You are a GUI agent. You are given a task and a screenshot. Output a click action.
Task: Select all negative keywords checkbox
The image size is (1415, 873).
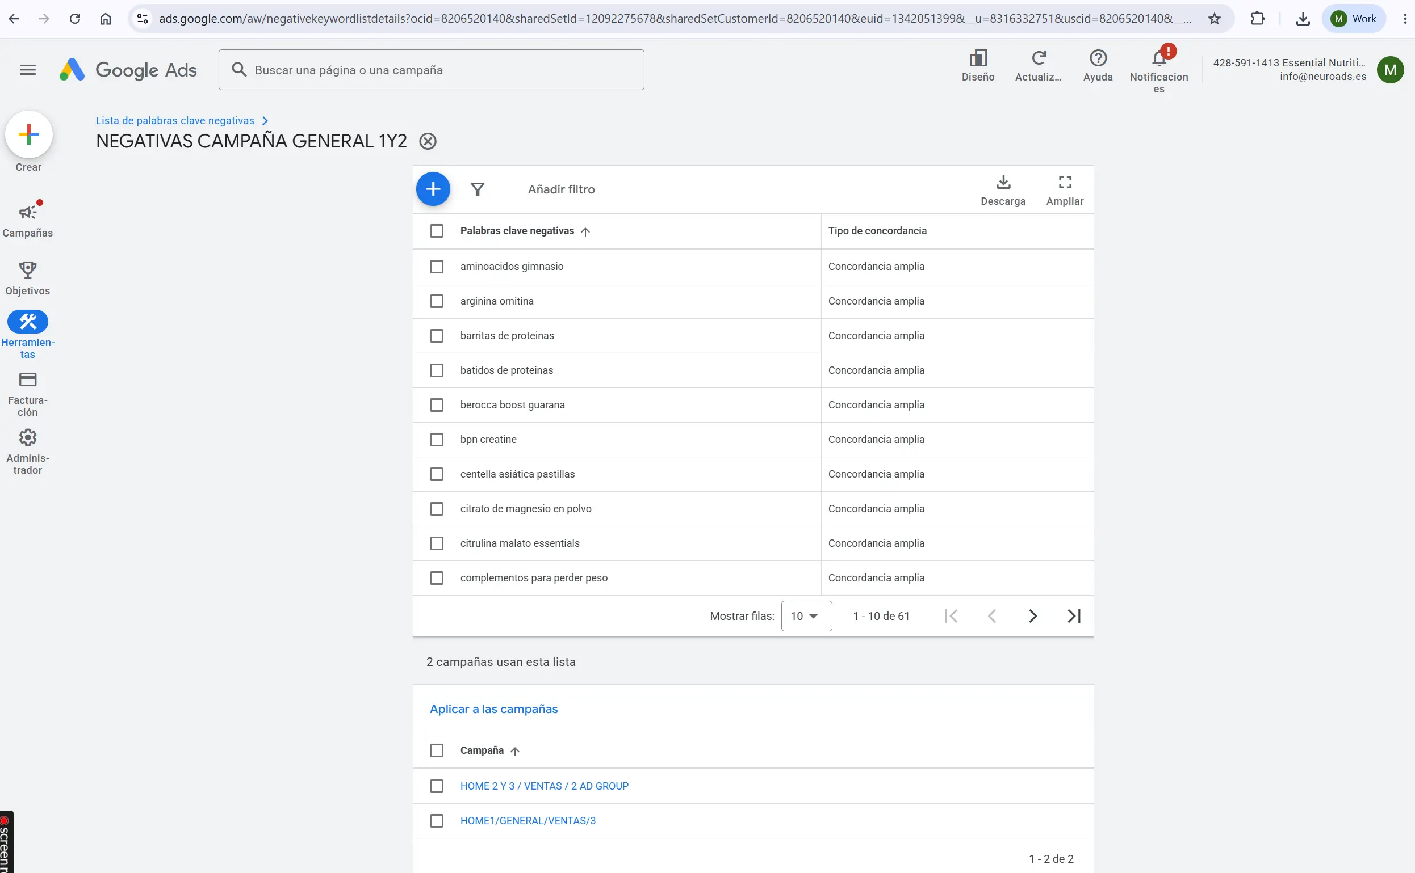click(437, 231)
